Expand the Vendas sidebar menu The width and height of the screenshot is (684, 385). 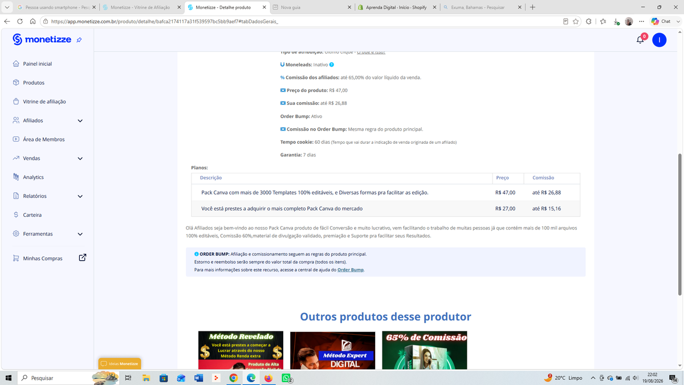tap(80, 158)
